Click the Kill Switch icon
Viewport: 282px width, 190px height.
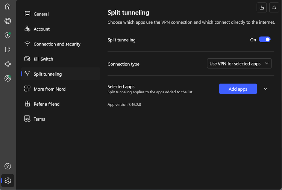point(27,59)
